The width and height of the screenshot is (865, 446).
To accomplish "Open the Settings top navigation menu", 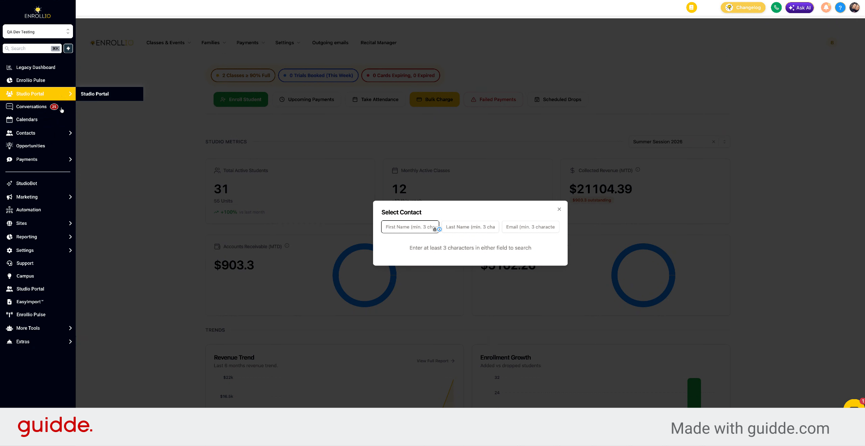I will [287, 43].
